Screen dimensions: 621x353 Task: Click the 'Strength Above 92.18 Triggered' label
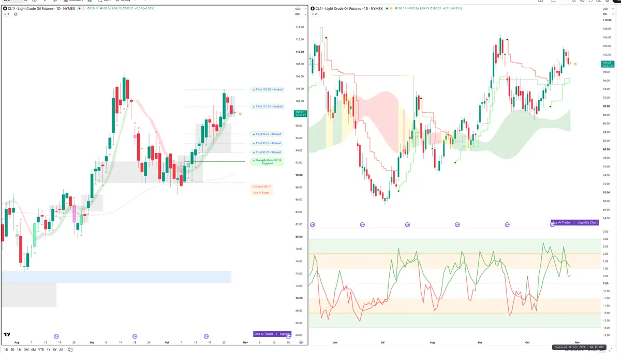pos(267,162)
